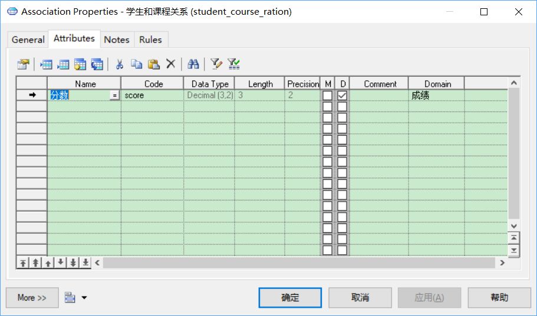Click the horizontal scroll left arrow

pyautogui.click(x=97, y=263)
